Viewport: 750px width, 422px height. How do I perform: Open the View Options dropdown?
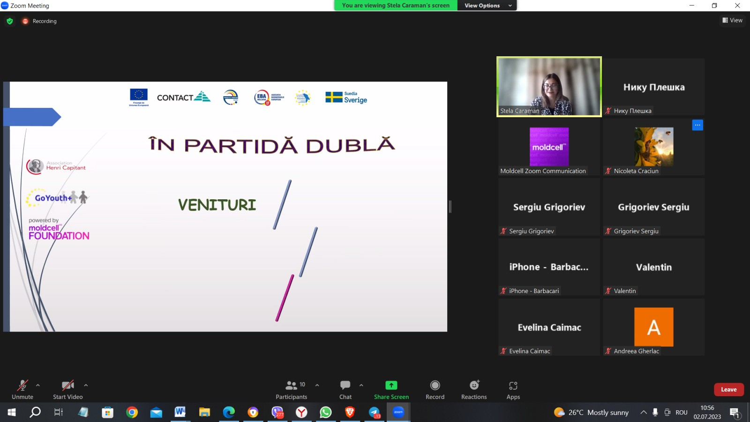[487, 6]
